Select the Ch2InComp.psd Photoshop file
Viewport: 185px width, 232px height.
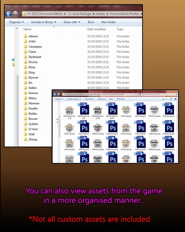[x=112, y=127]
